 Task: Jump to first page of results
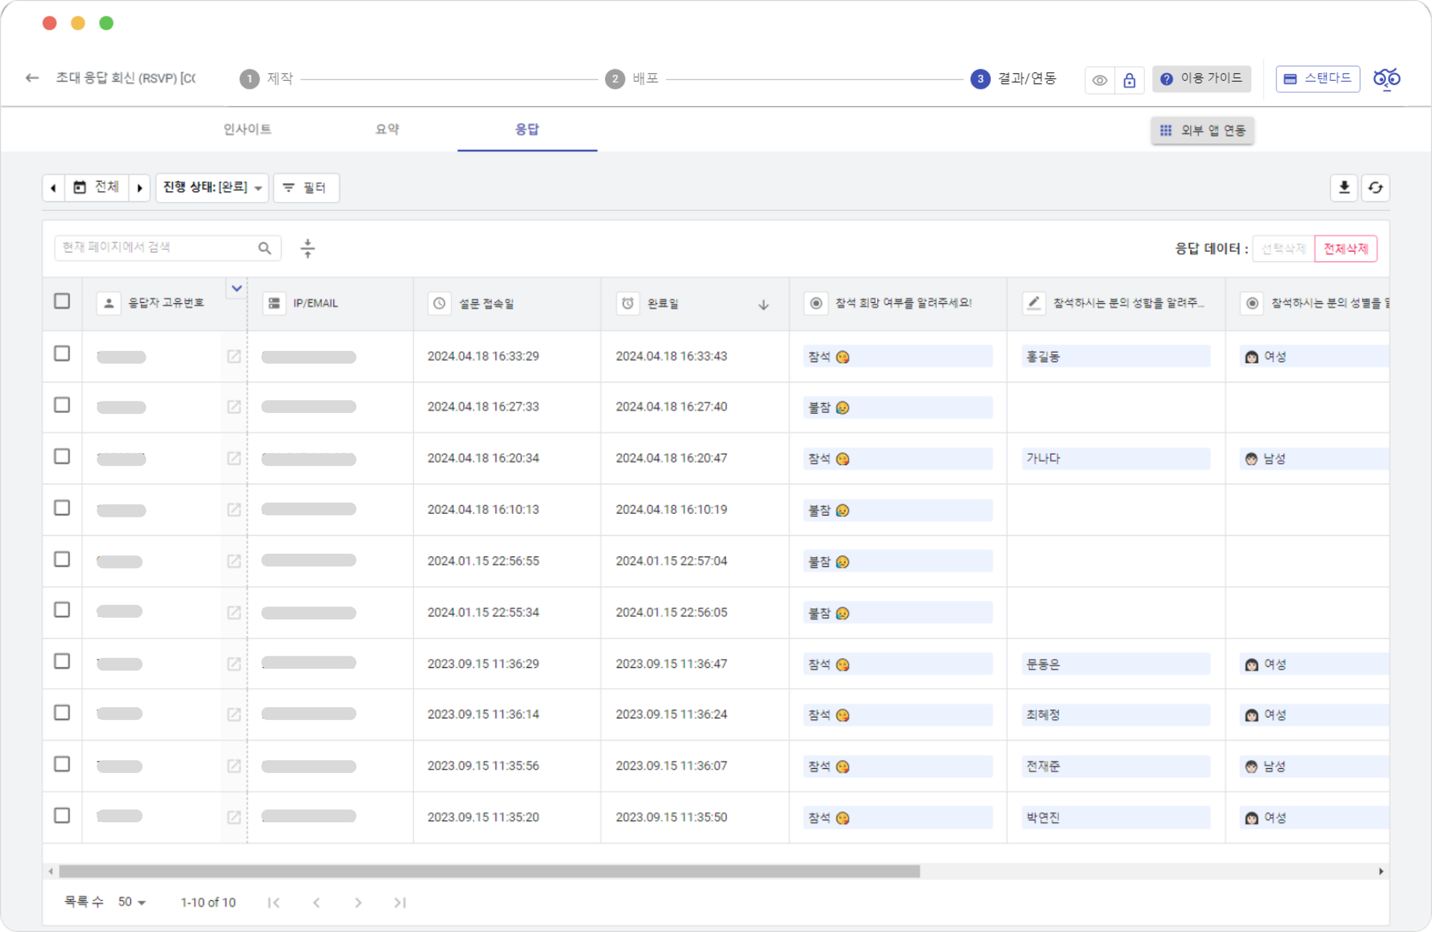click(274, 903)
